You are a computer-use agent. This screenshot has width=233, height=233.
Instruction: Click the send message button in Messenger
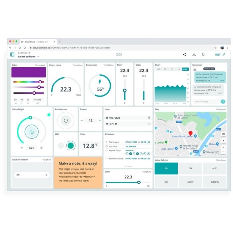(223, 101)
